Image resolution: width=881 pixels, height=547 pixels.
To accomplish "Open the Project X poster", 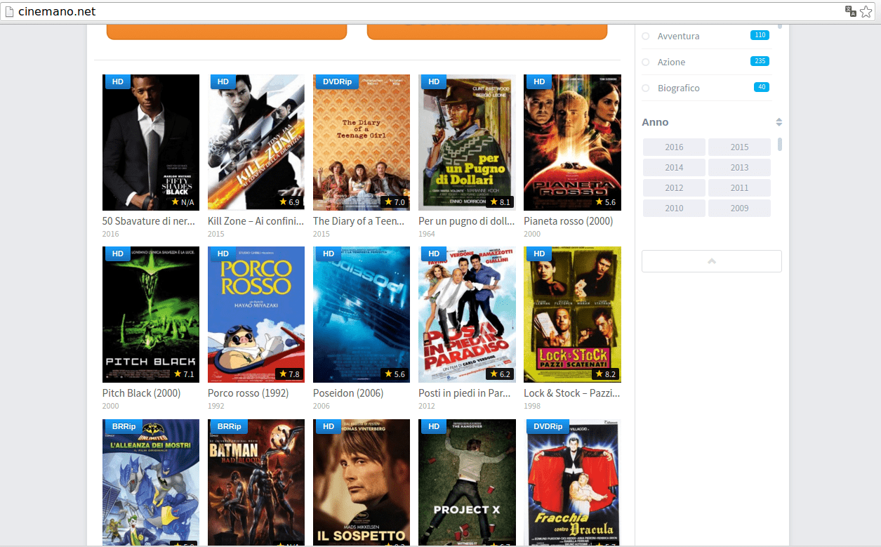I will (467, 482).
